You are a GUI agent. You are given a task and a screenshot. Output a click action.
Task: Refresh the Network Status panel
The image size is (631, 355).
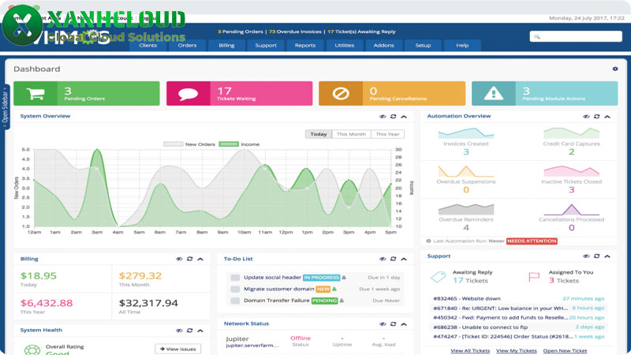[x=393, y=323]
